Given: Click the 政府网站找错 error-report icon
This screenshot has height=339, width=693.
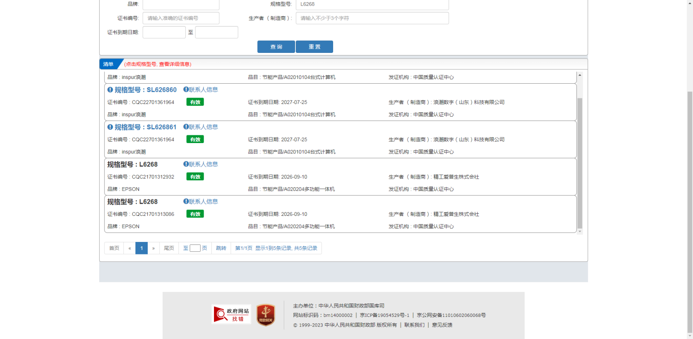Looking at the screenshot, I should click(x=231, y=314).
